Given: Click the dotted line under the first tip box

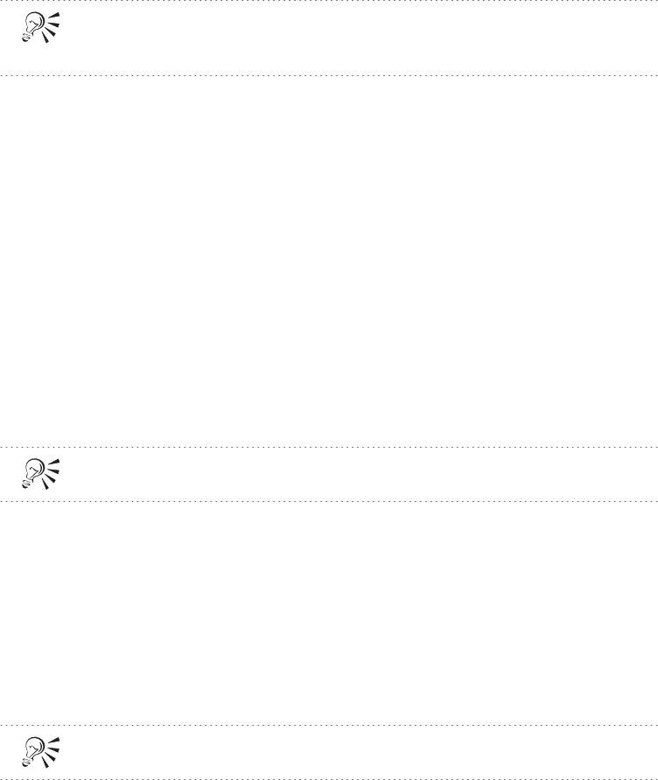Looking at the screenshot, I should pos(329,75).
